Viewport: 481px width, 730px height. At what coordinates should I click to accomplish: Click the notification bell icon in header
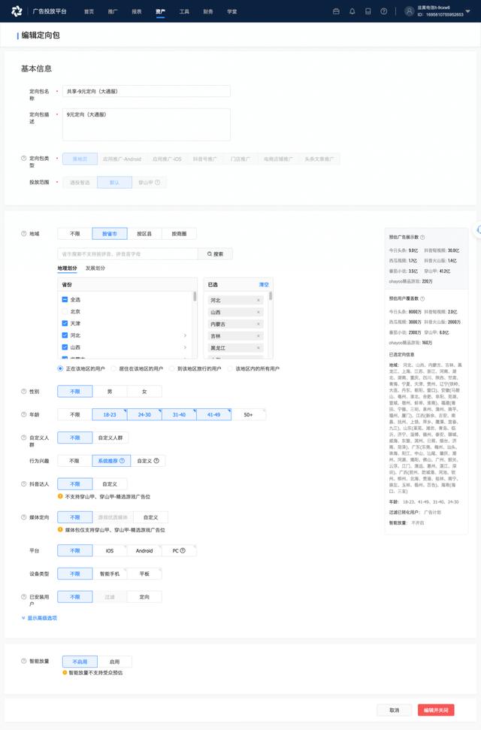tap(352, 11)
